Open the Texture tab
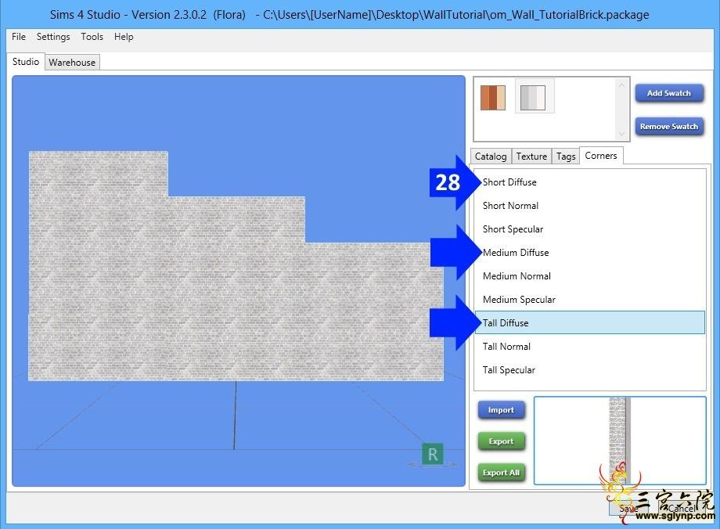Viewport: 720px width, 529px height. [x=531, y=157]
